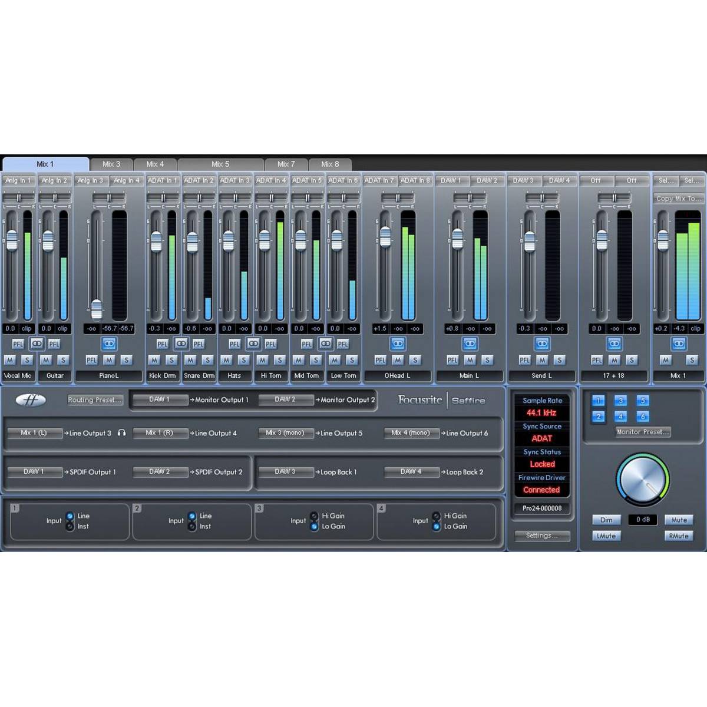Enable PFL on Low Tom channel
The height and width of the screenshot is (707, 707).
pos(343,344)
